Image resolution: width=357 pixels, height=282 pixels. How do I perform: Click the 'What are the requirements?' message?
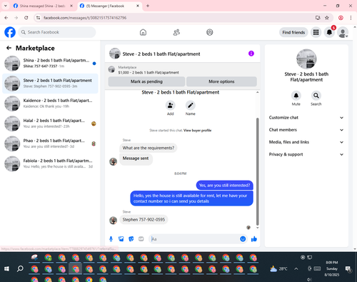point(149,148)
